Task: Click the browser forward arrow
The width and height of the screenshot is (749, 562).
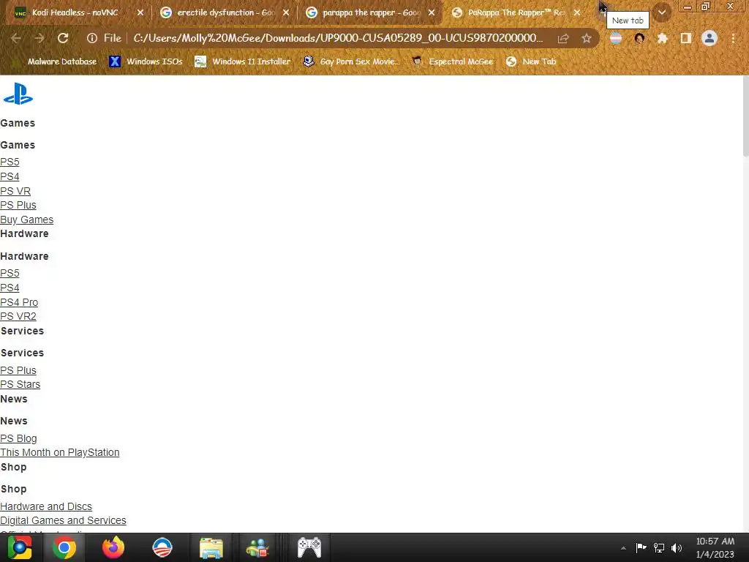Action: (39, 38)
